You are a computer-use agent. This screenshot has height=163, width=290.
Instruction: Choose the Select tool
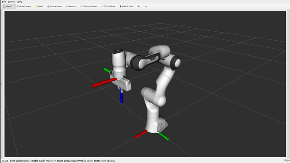[x=39, y=6]
